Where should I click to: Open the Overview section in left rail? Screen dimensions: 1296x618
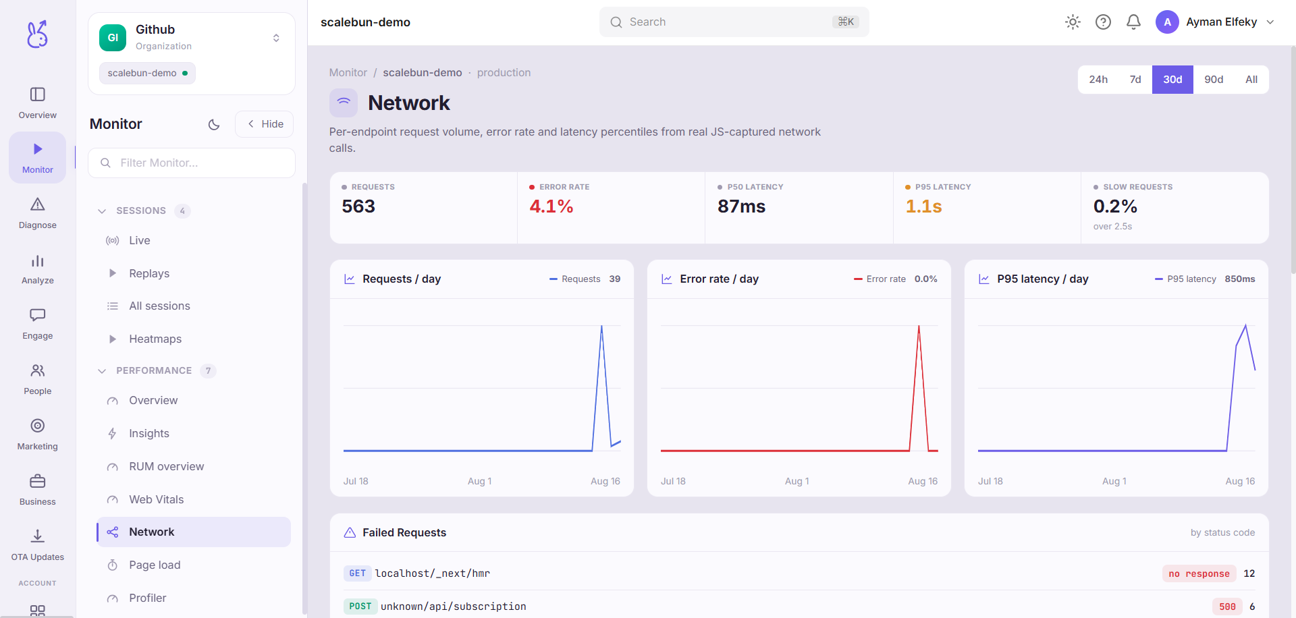tap(37, 103)
